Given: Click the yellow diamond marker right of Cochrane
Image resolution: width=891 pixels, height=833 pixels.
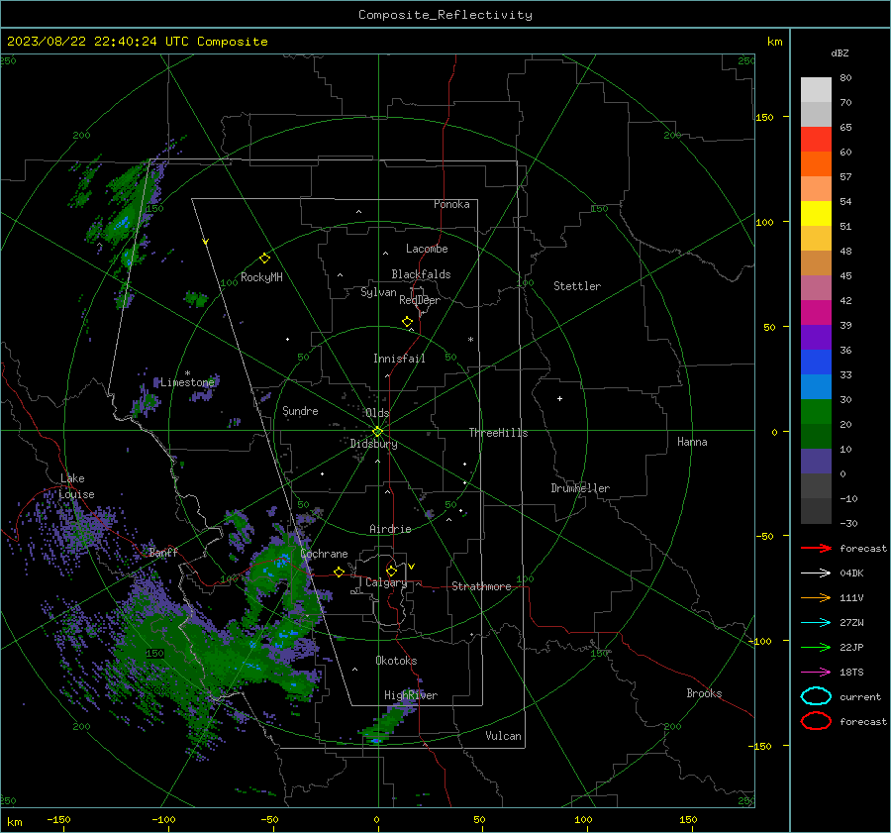Looking at the screenshot, I should click(x=339, y=572).
